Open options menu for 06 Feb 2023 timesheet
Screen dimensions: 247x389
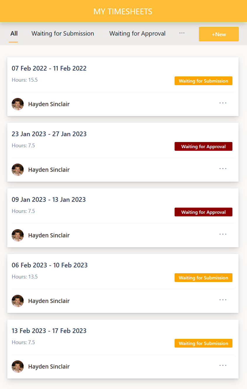[223, 300]
